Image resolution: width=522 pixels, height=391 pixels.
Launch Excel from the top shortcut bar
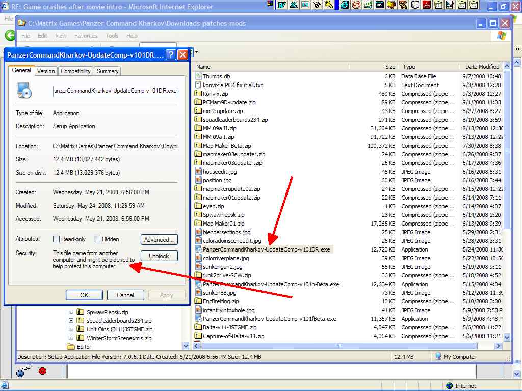294,5
